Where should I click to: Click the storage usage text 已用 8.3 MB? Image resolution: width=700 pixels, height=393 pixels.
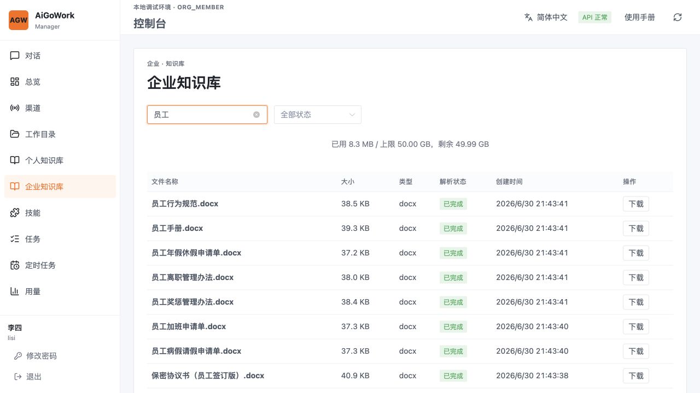coord(352,144)
